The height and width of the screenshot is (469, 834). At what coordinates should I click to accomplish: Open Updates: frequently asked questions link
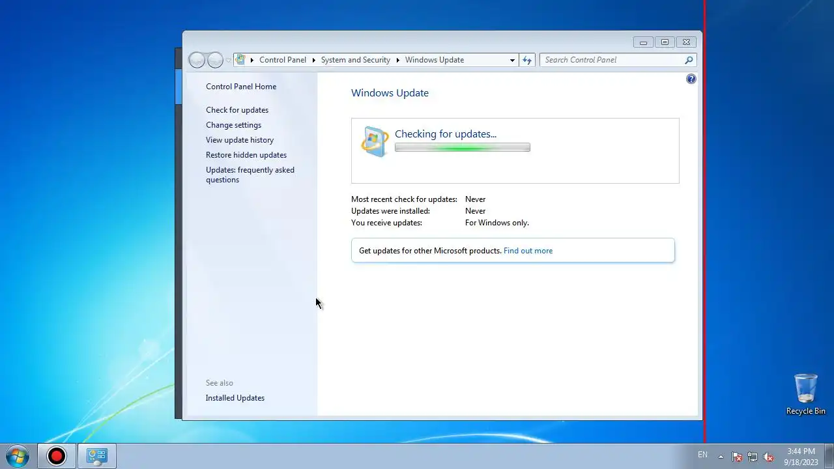(250, 175)
